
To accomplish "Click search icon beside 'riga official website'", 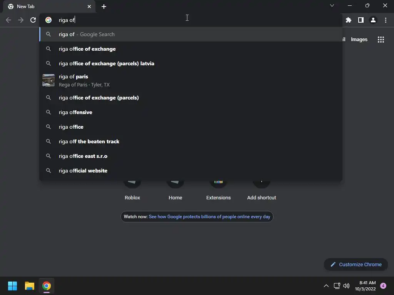I will click(x=48, y=171).
